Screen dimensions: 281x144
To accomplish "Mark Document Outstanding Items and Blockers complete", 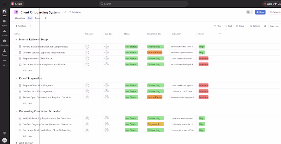I will [x=20, y=64].
